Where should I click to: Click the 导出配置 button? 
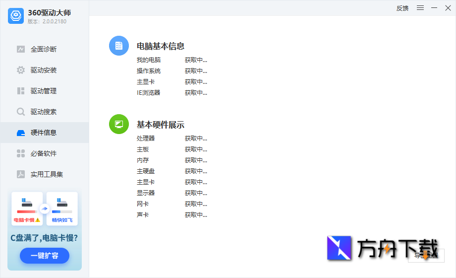(426, 256)
